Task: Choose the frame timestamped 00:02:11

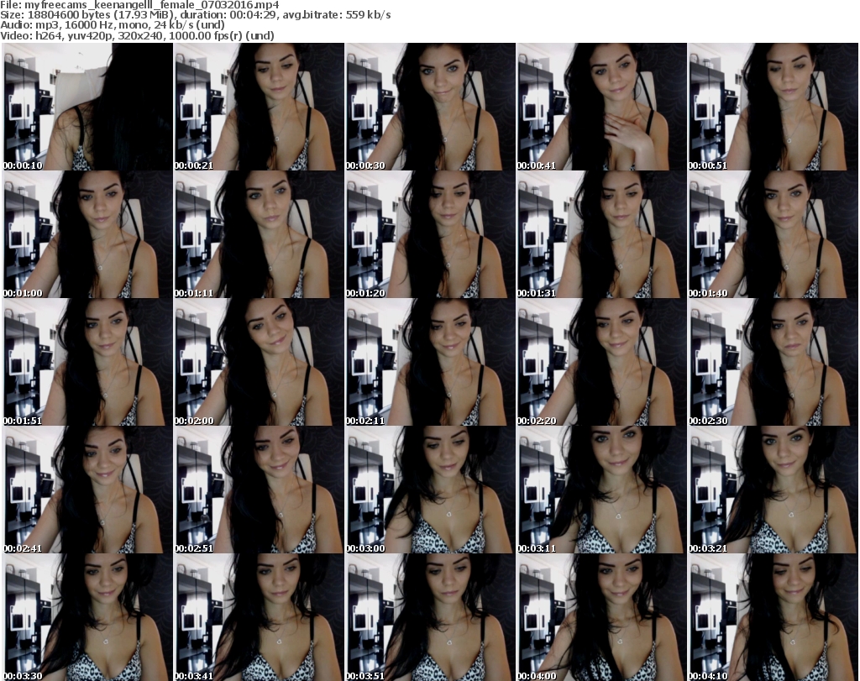Action: coord(430,363)
